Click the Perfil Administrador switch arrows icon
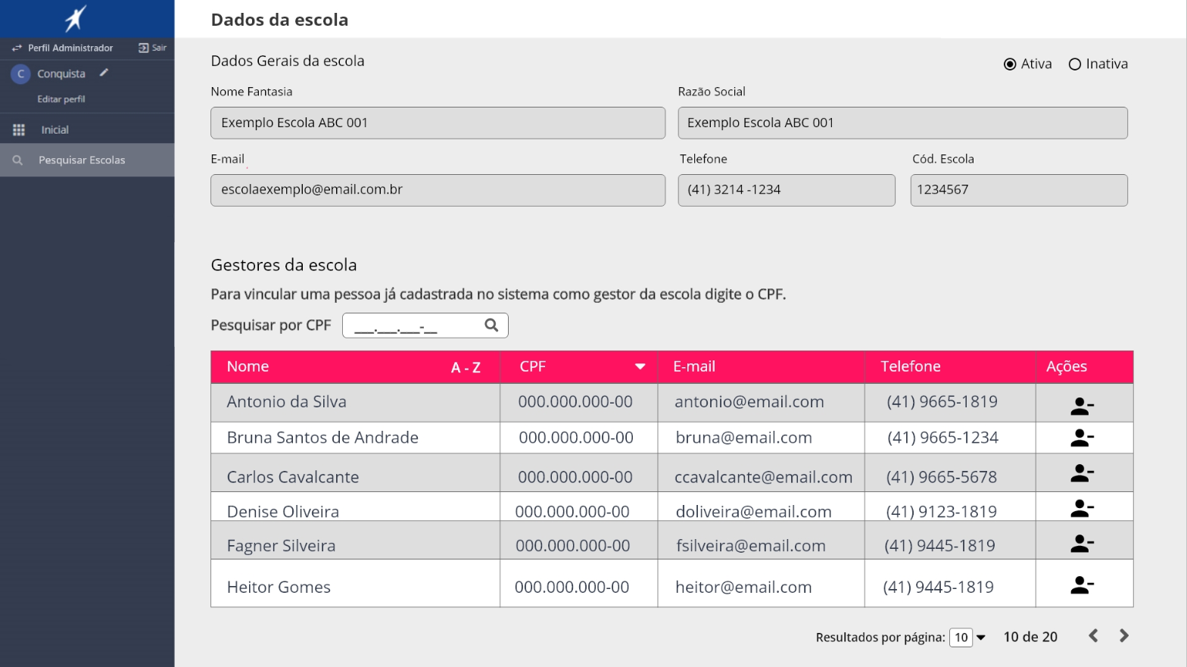This screenshot has width=1187, height=667. 17,48
